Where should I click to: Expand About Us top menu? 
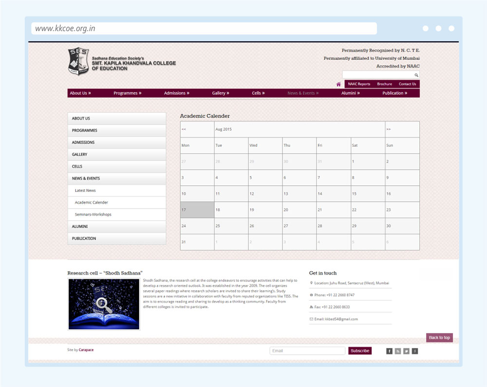pyautogui.click(x=80, y=93)
